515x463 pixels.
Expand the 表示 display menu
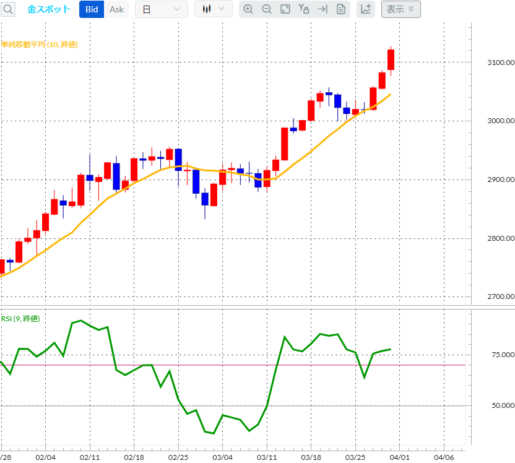pos(400,9)
